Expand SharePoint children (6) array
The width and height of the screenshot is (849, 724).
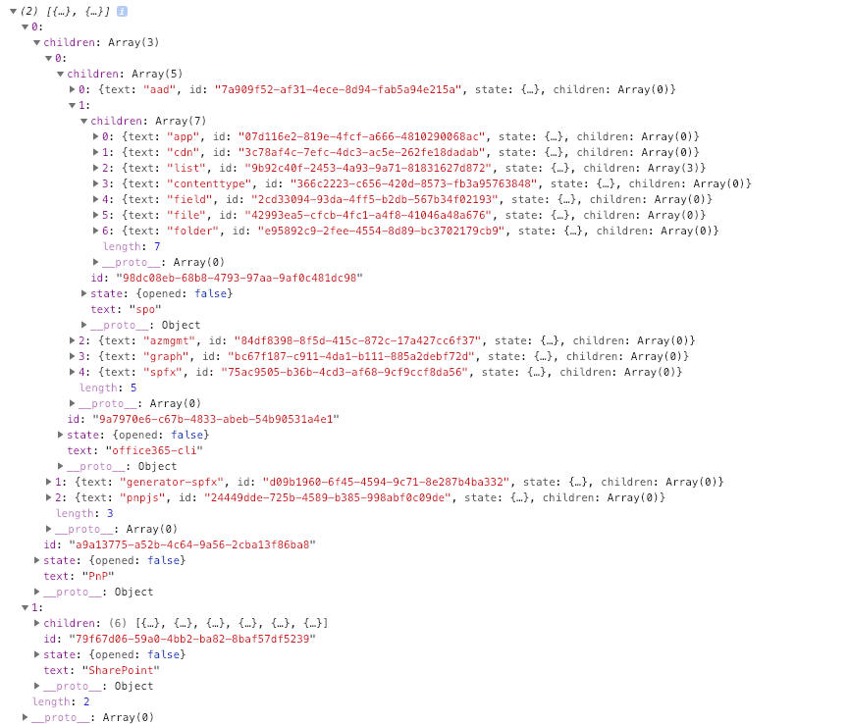pyautogui.click(x=37, y=623)
